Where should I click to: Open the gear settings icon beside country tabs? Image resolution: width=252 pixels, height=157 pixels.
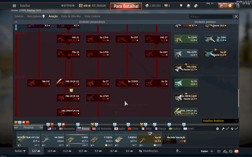(x=217, y=129)
